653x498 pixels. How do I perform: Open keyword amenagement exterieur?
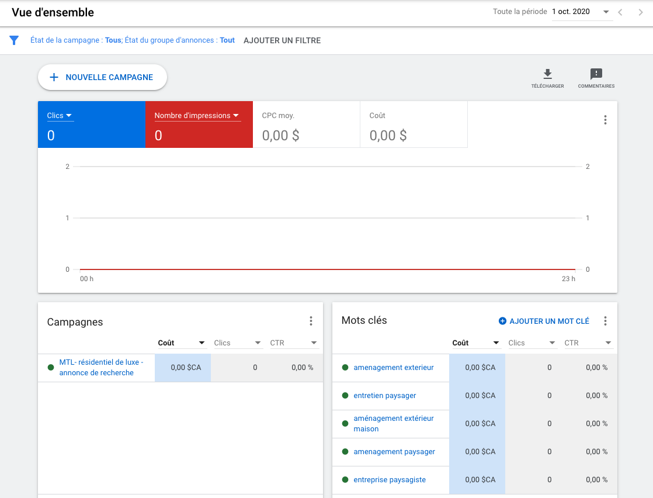394,368
